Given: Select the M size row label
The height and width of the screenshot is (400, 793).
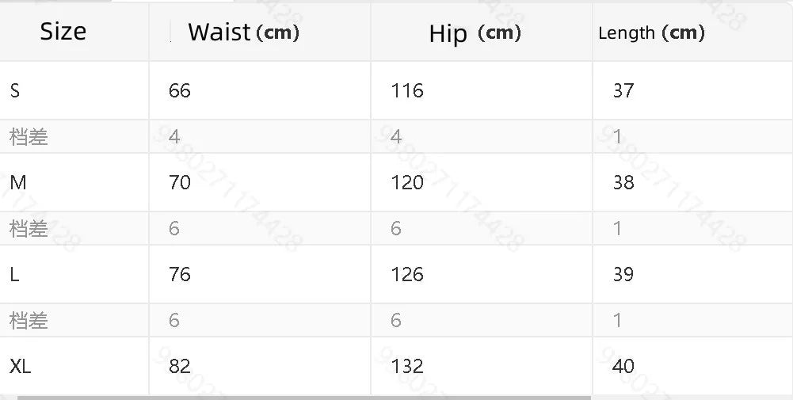Looking at the screenshot, I should [18, 182].
